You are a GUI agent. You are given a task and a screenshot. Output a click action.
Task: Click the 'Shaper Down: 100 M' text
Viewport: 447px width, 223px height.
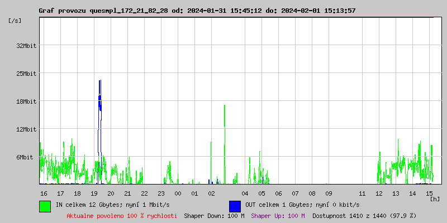pos(214,216)
